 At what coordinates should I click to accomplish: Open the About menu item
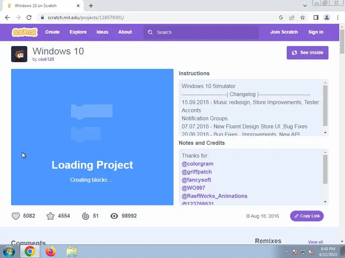(x=125, y=32)
